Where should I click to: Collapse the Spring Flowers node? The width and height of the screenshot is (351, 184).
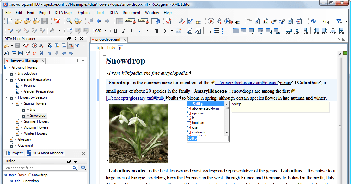pos(12,103)
